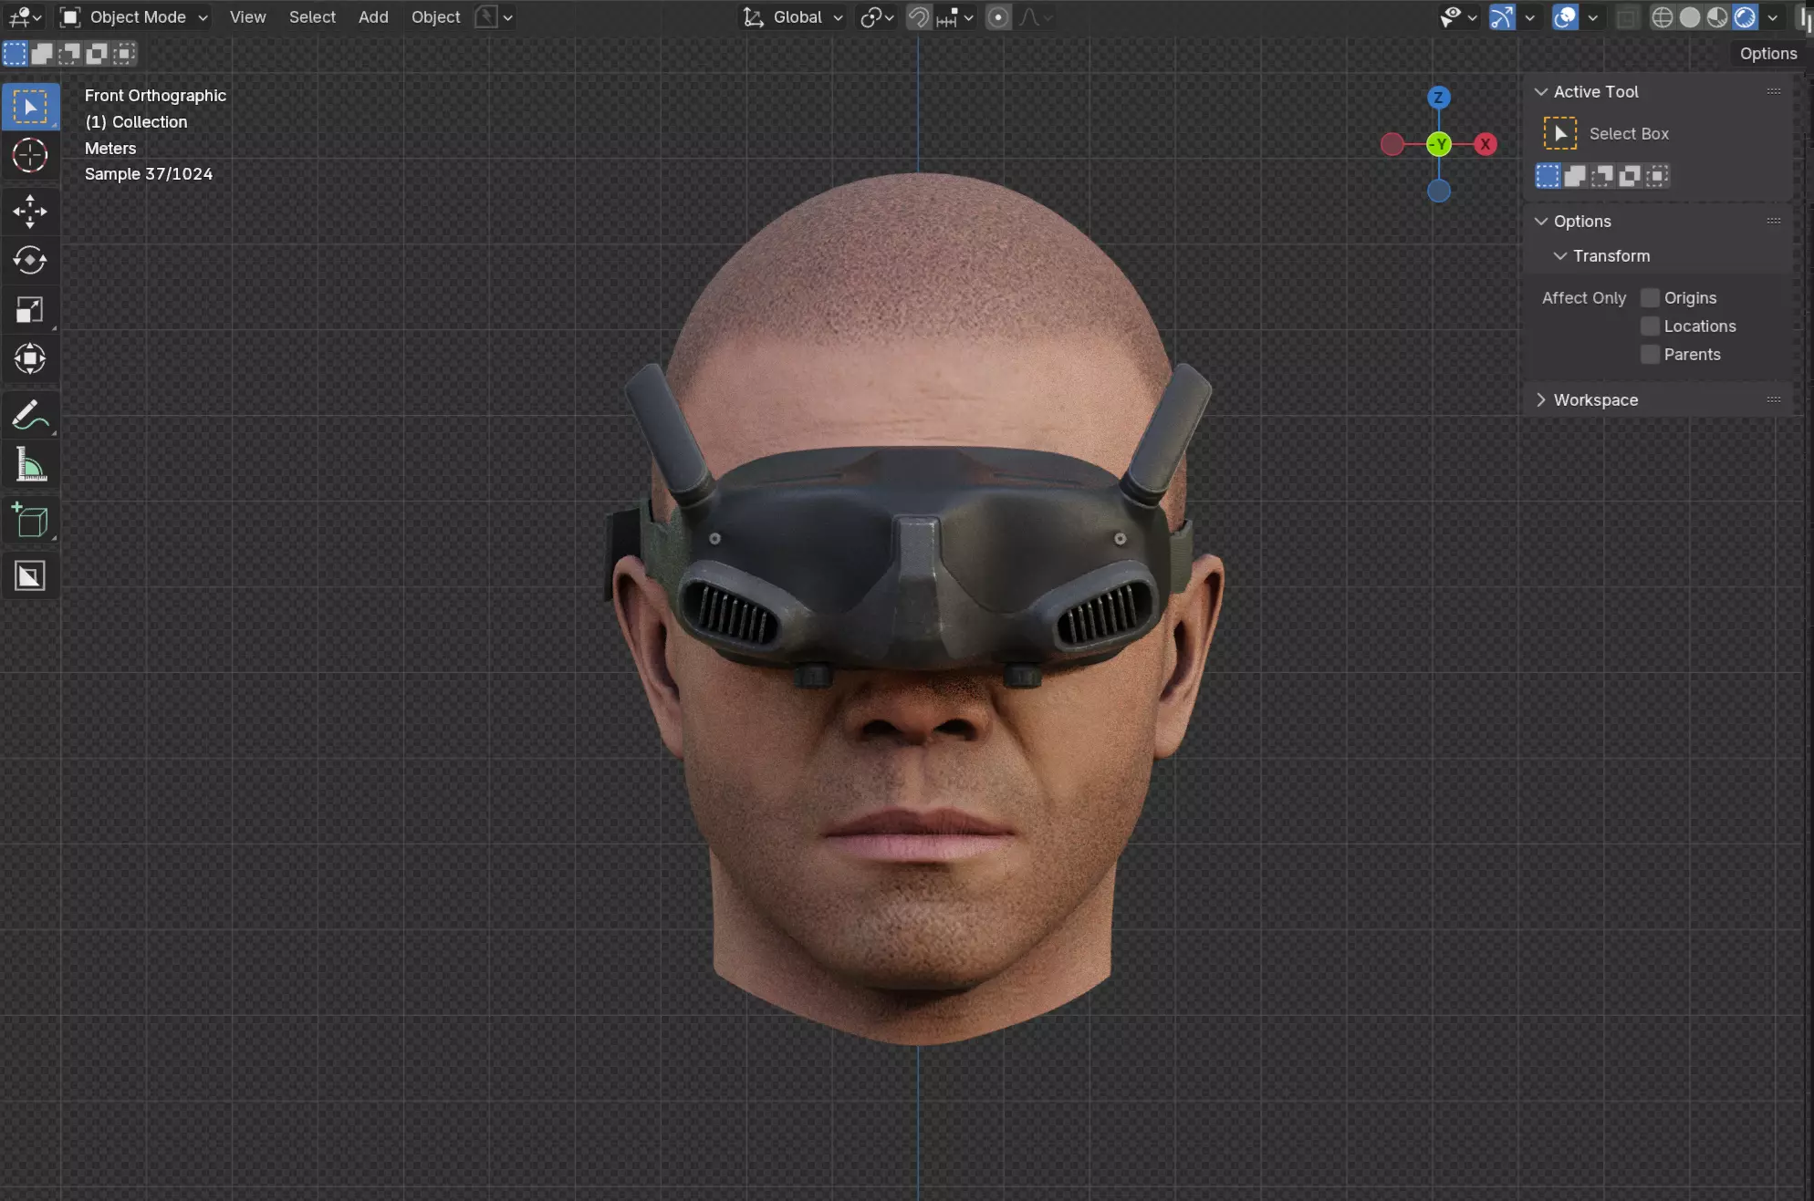Check the Locations option

click(1650, 326)
